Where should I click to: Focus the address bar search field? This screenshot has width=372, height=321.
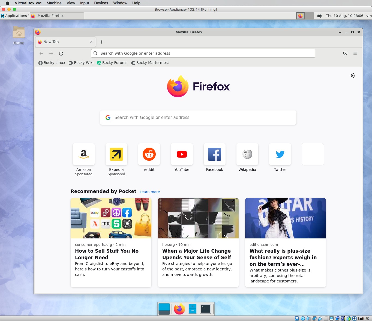[203, 53]
